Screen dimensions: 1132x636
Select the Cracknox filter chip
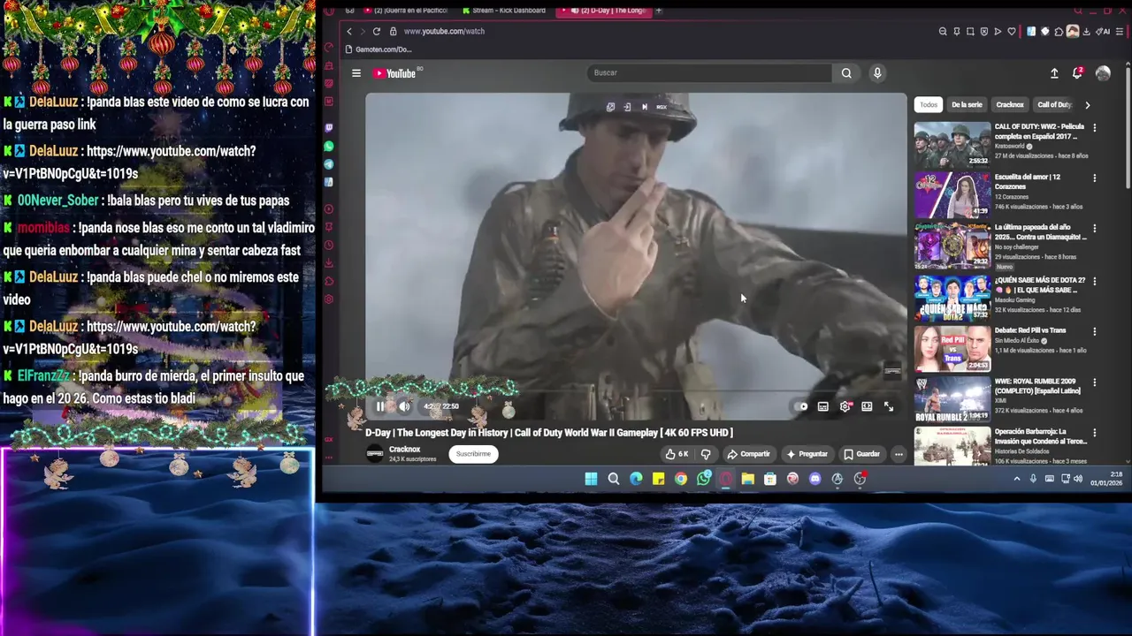1010,104
